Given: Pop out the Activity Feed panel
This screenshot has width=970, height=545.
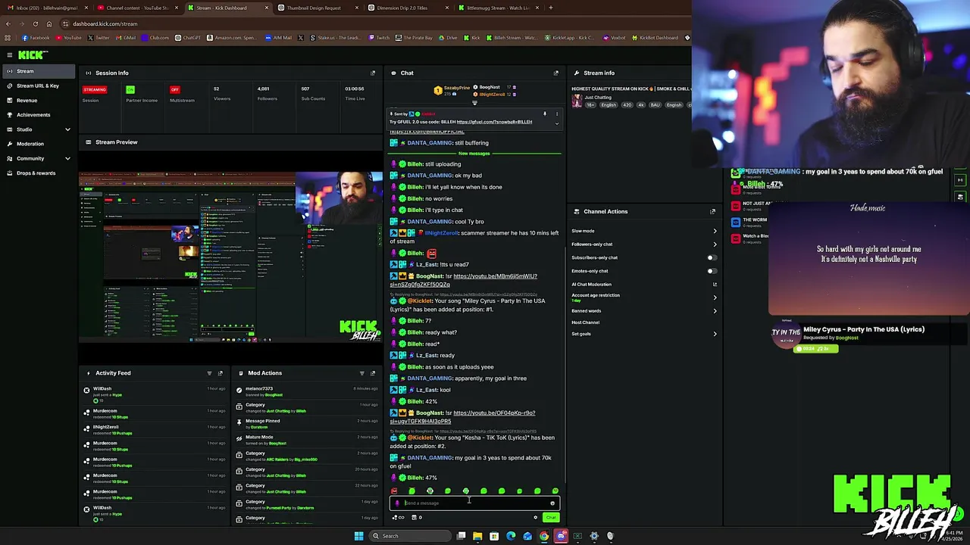Looking at the screenshot, I should click(x=221, y=373).
